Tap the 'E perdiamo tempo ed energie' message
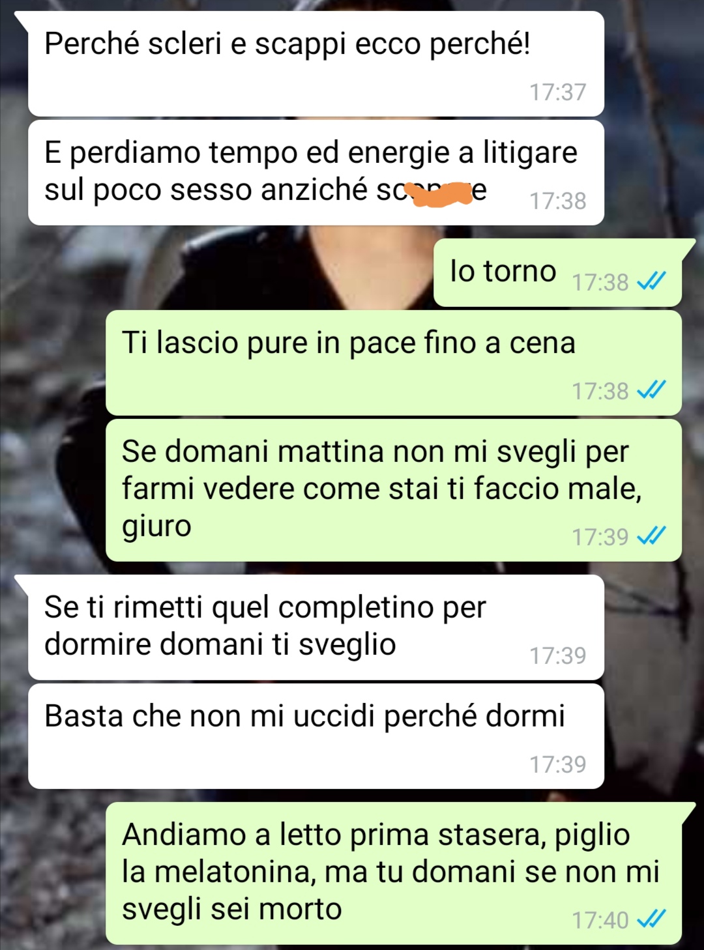 [315, 173]
